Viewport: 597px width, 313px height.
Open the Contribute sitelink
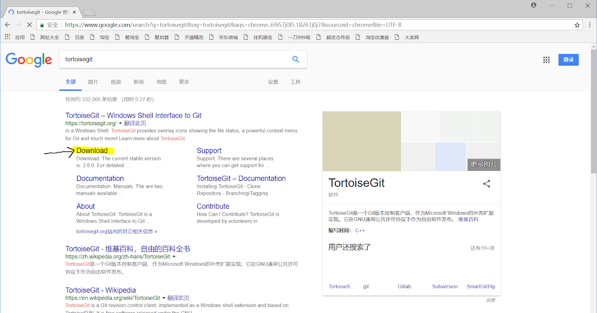(213, 206)
